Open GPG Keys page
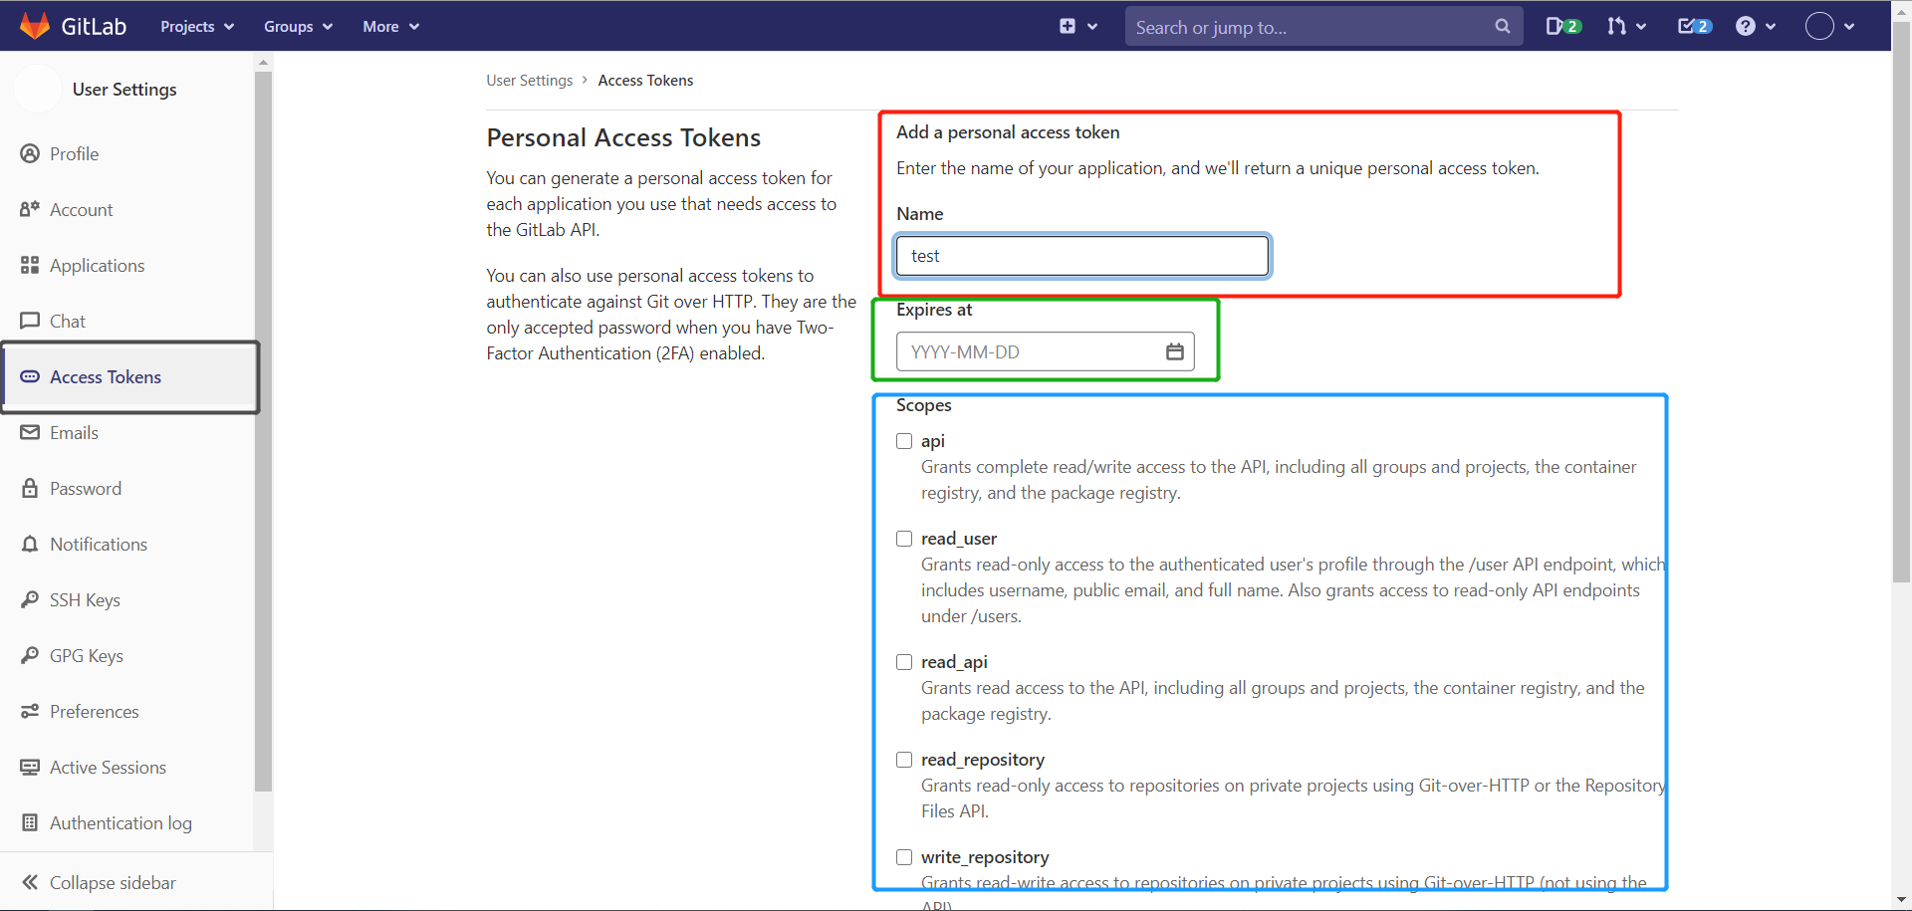Image resolution: width=1912 pixels, height=911 pixels. click(87, 656)
